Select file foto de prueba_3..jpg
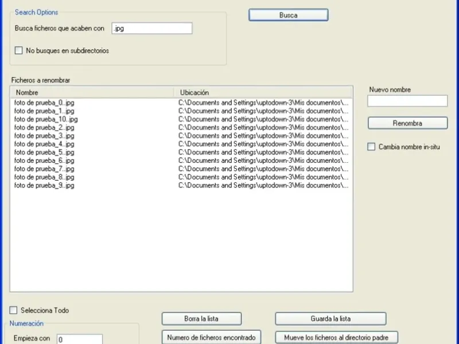The image size is (459, 344). click(44, 136)
